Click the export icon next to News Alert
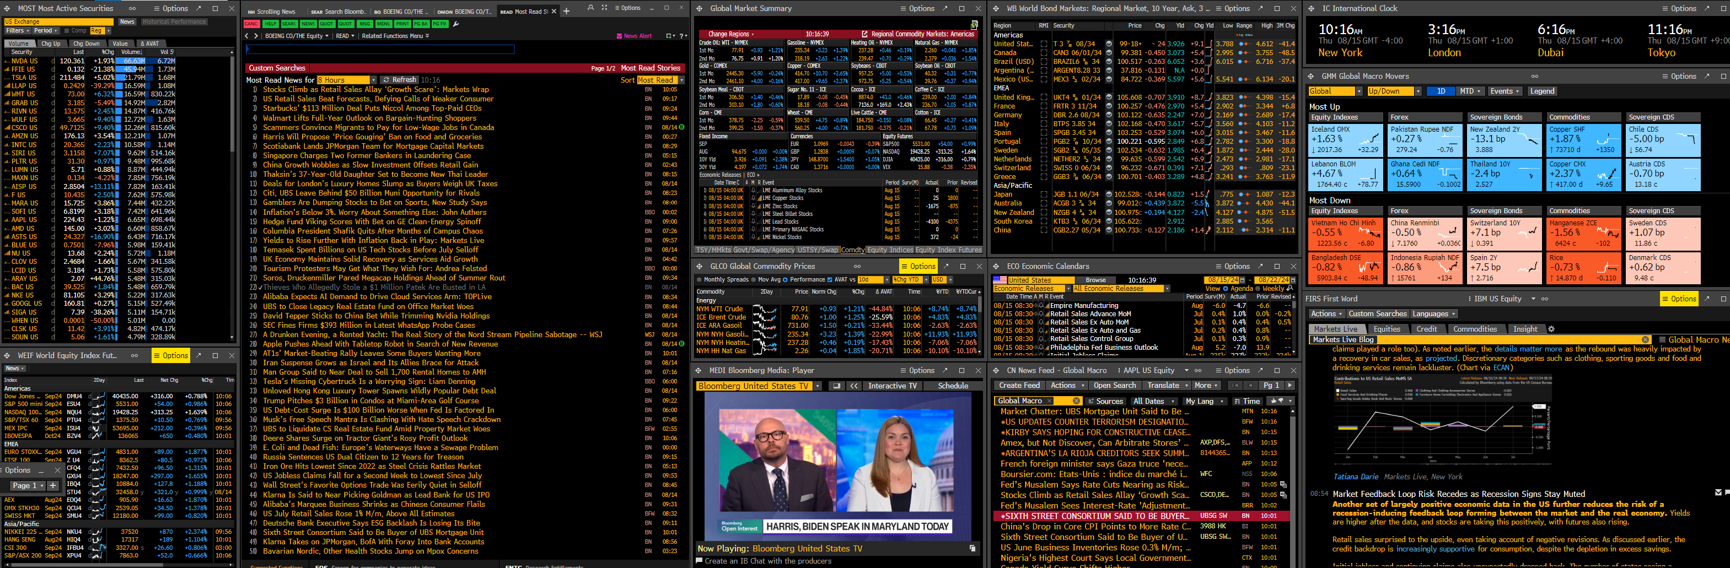The width and height of the screenshot is (1730, 568). coord(669,36)
